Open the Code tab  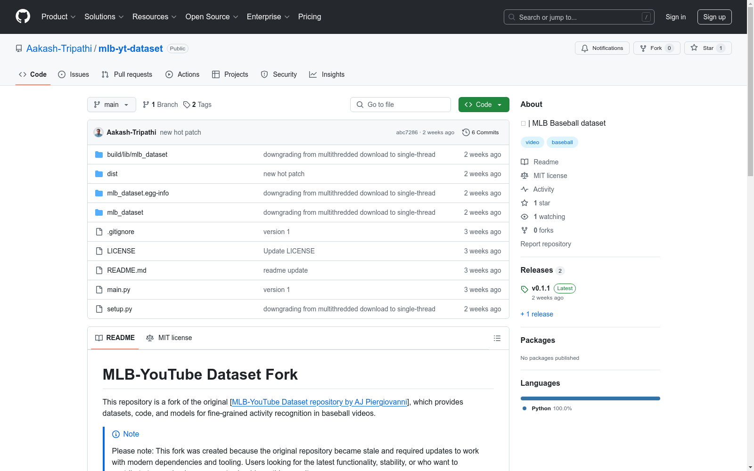tap(33, 74)
